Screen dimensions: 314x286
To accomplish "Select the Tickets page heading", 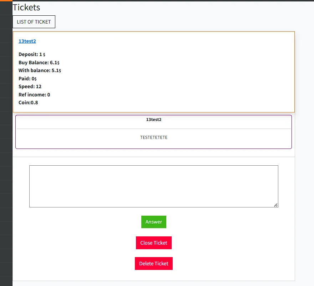I will tap(26, 7).
